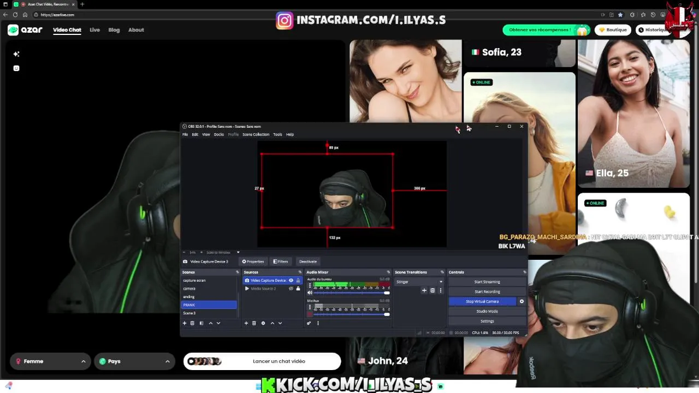
Task: Hide Video Capture Device source via eye icon
Action: point(291,281)
